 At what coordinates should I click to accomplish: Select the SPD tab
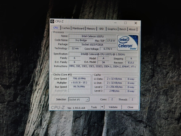(x=101, y=29)
